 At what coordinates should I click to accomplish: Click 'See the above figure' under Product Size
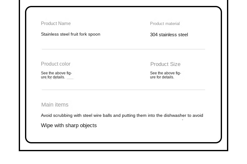point(165,75)
